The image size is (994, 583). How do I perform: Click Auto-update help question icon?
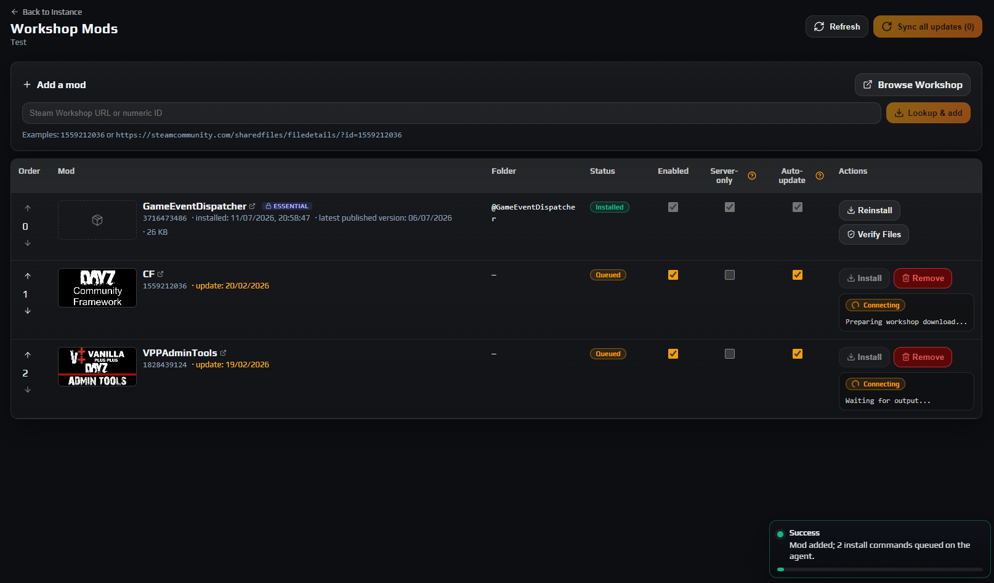click(820, 176)
